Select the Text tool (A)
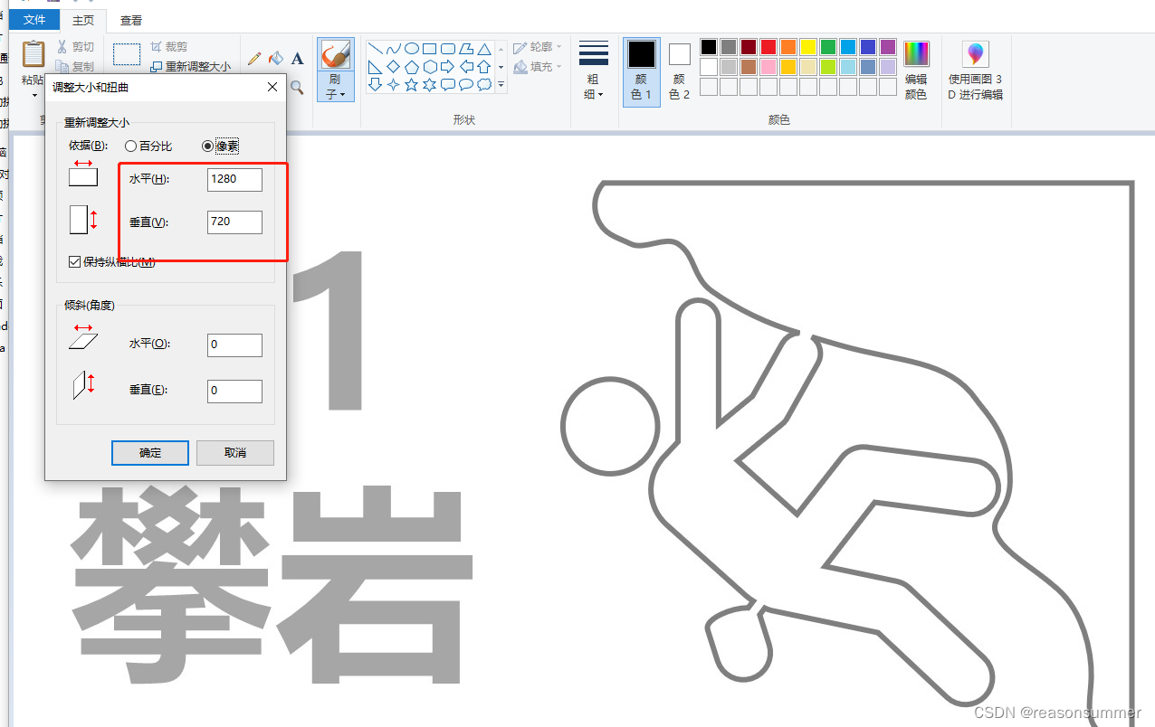 [298, 58]
